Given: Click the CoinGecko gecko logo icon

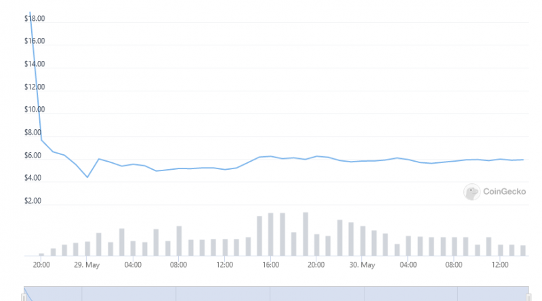Looking at the screenshot, I should click(472, 192).
